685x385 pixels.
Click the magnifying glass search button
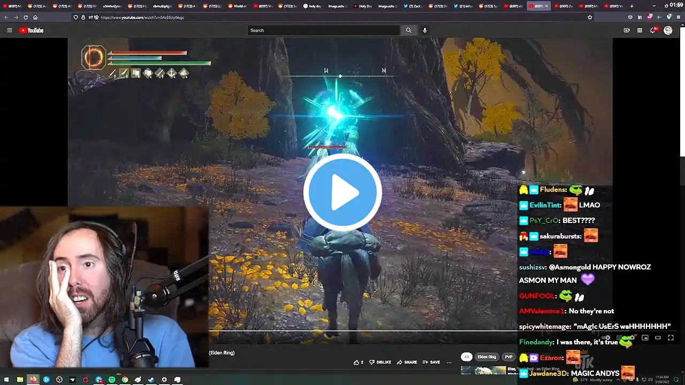point(409,30)
